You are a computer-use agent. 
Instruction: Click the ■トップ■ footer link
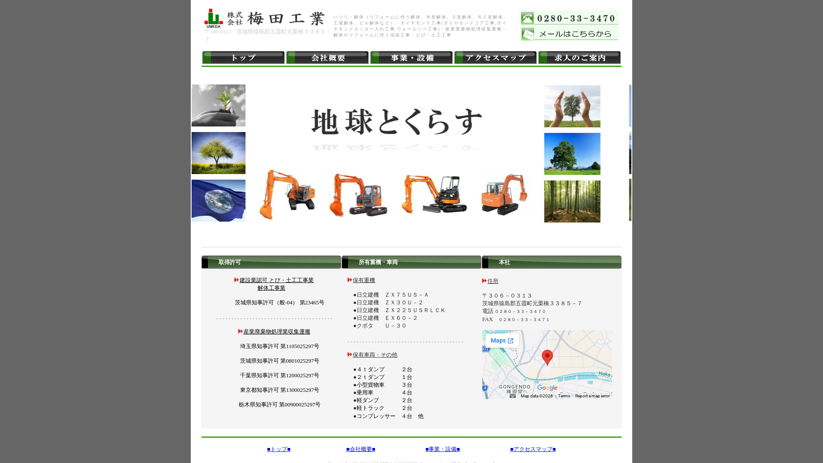pyautogui.click(x=279, y=449)
